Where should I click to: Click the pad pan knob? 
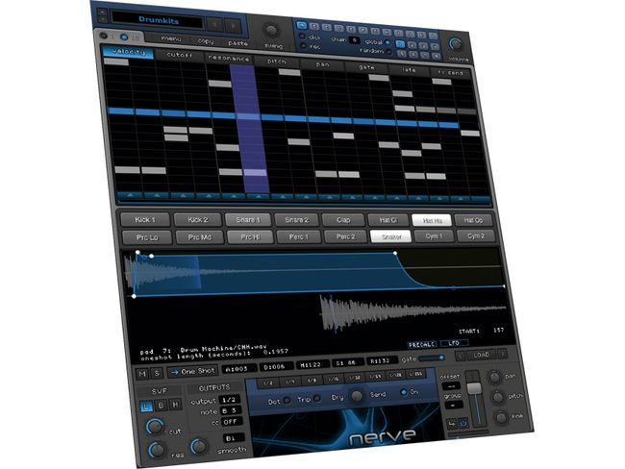point(494,377)
